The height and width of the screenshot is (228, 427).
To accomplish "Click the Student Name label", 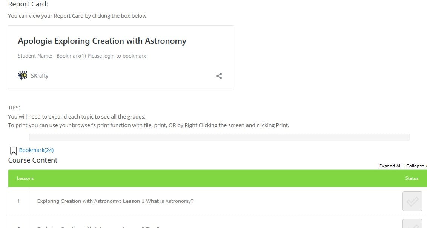I will tap(35, 56).
